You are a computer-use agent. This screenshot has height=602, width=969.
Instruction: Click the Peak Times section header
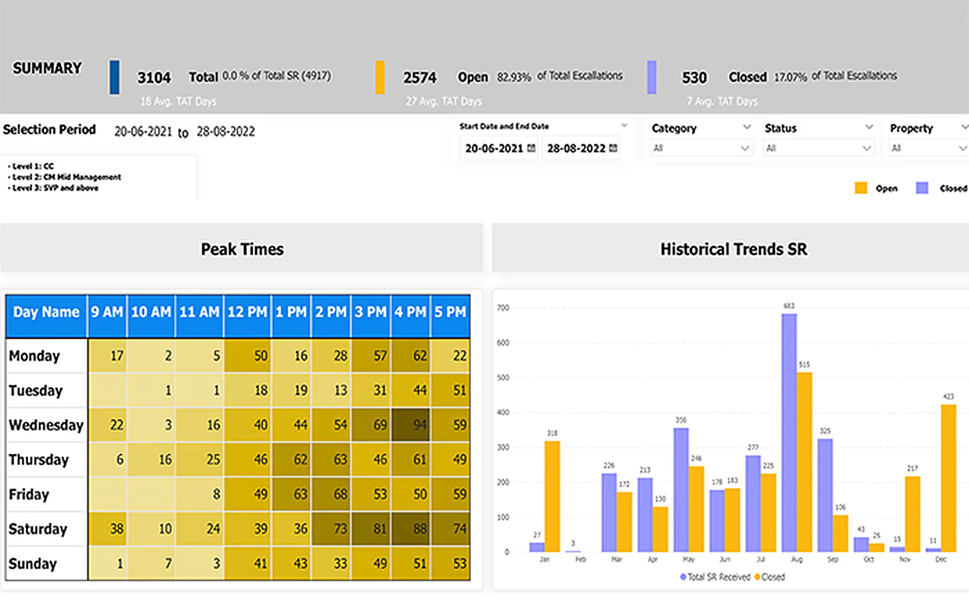click(x=242, y=248)
